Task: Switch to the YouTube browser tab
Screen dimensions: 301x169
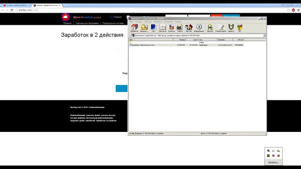Action: pyautogui.click(x=16, y=5)
